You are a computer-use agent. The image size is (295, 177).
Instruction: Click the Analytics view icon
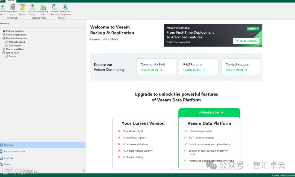click(2, 158)
